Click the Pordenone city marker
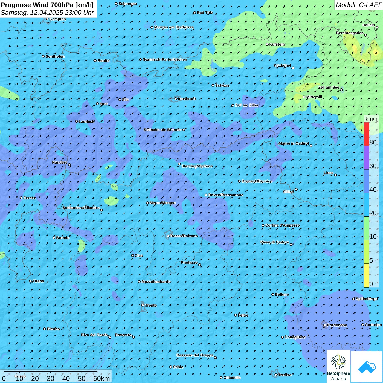Image resolution: width=383 pixels, height=383 pixels. 325,325
